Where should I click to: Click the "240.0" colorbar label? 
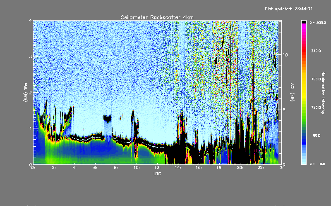click(316, 51)
